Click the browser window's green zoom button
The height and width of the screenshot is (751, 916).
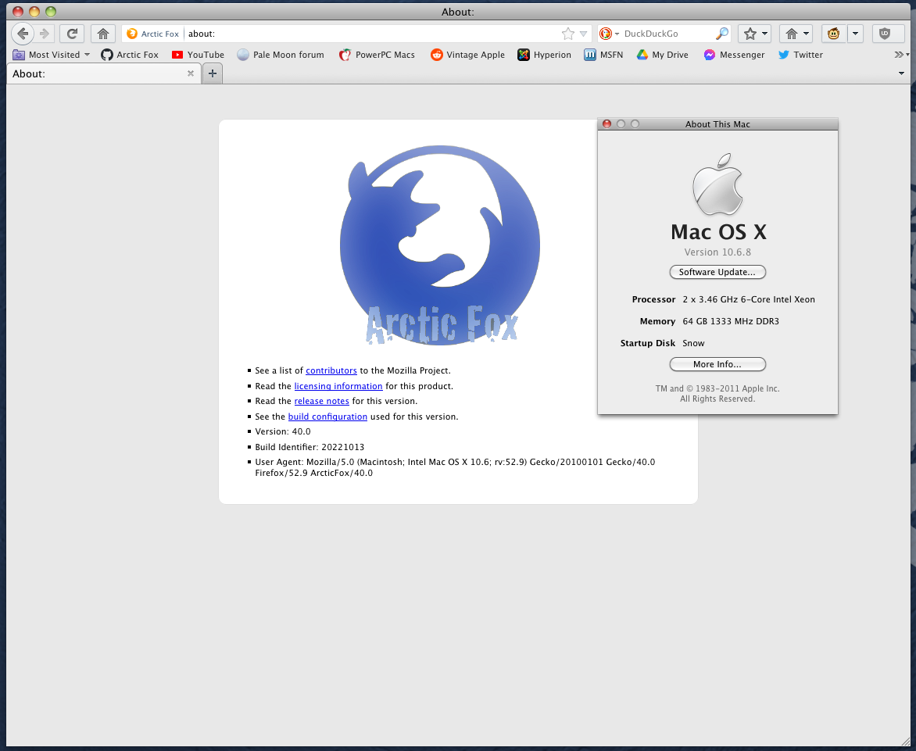tap(51, 12)
